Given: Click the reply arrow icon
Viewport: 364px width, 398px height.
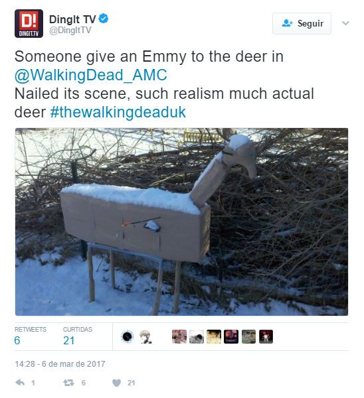Looking at the screenshot, I should click(20, 383).
